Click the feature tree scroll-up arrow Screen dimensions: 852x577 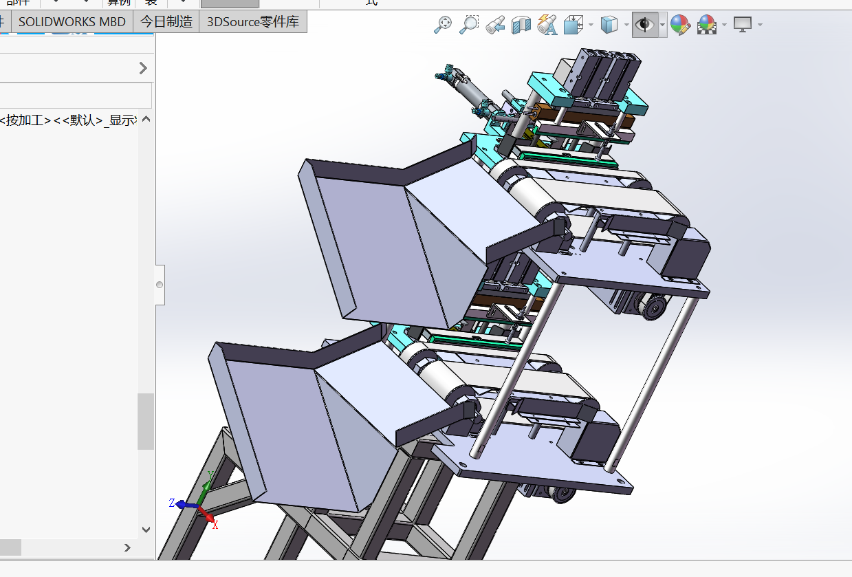point(146,119)
